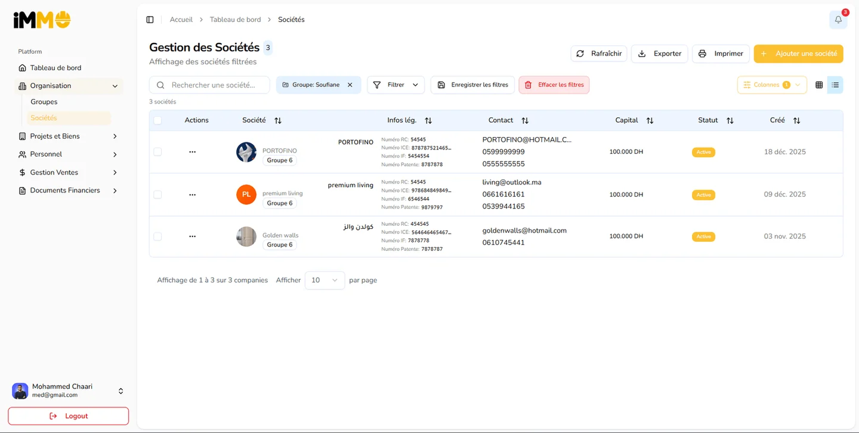Click the Imprimer button

pos(721,54)
